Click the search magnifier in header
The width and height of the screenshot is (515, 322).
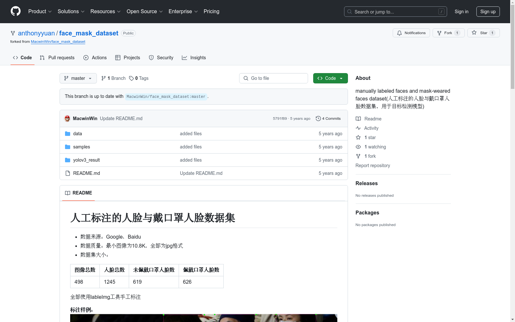pos(350,12)
